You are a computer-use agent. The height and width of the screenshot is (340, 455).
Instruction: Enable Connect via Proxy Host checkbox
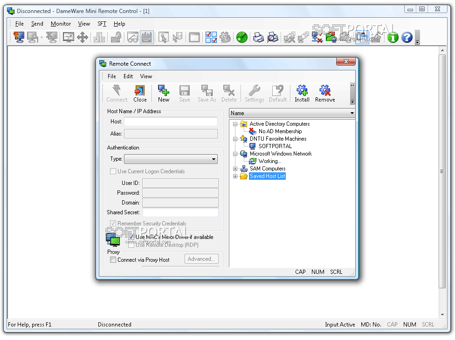point(113,260)
